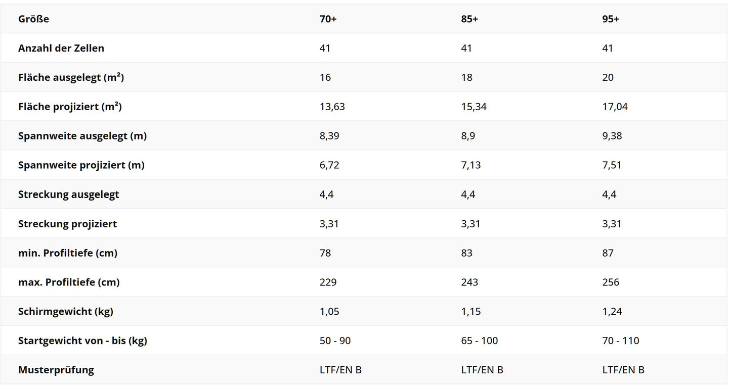Click the Startgewicht range 70 - 110
The height and width of the screenshot is (389, 731).
pyautogui.click(x=621, y=341)
